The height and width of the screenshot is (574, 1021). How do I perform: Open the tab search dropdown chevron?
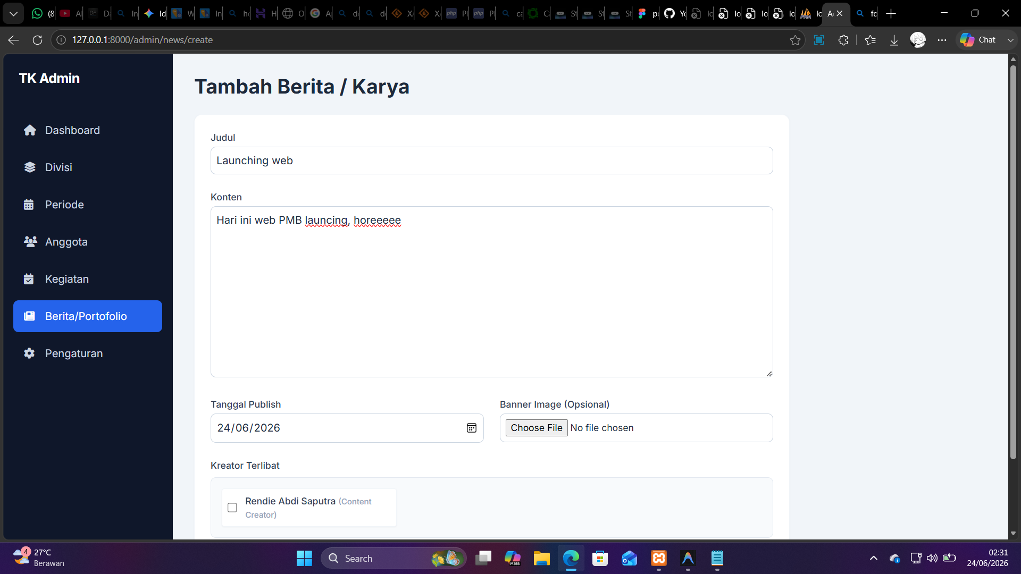pyautogui.click(x=13, y=13)
